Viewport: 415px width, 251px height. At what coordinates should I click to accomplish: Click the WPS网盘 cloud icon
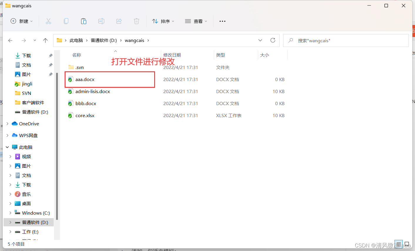(15, 135)
